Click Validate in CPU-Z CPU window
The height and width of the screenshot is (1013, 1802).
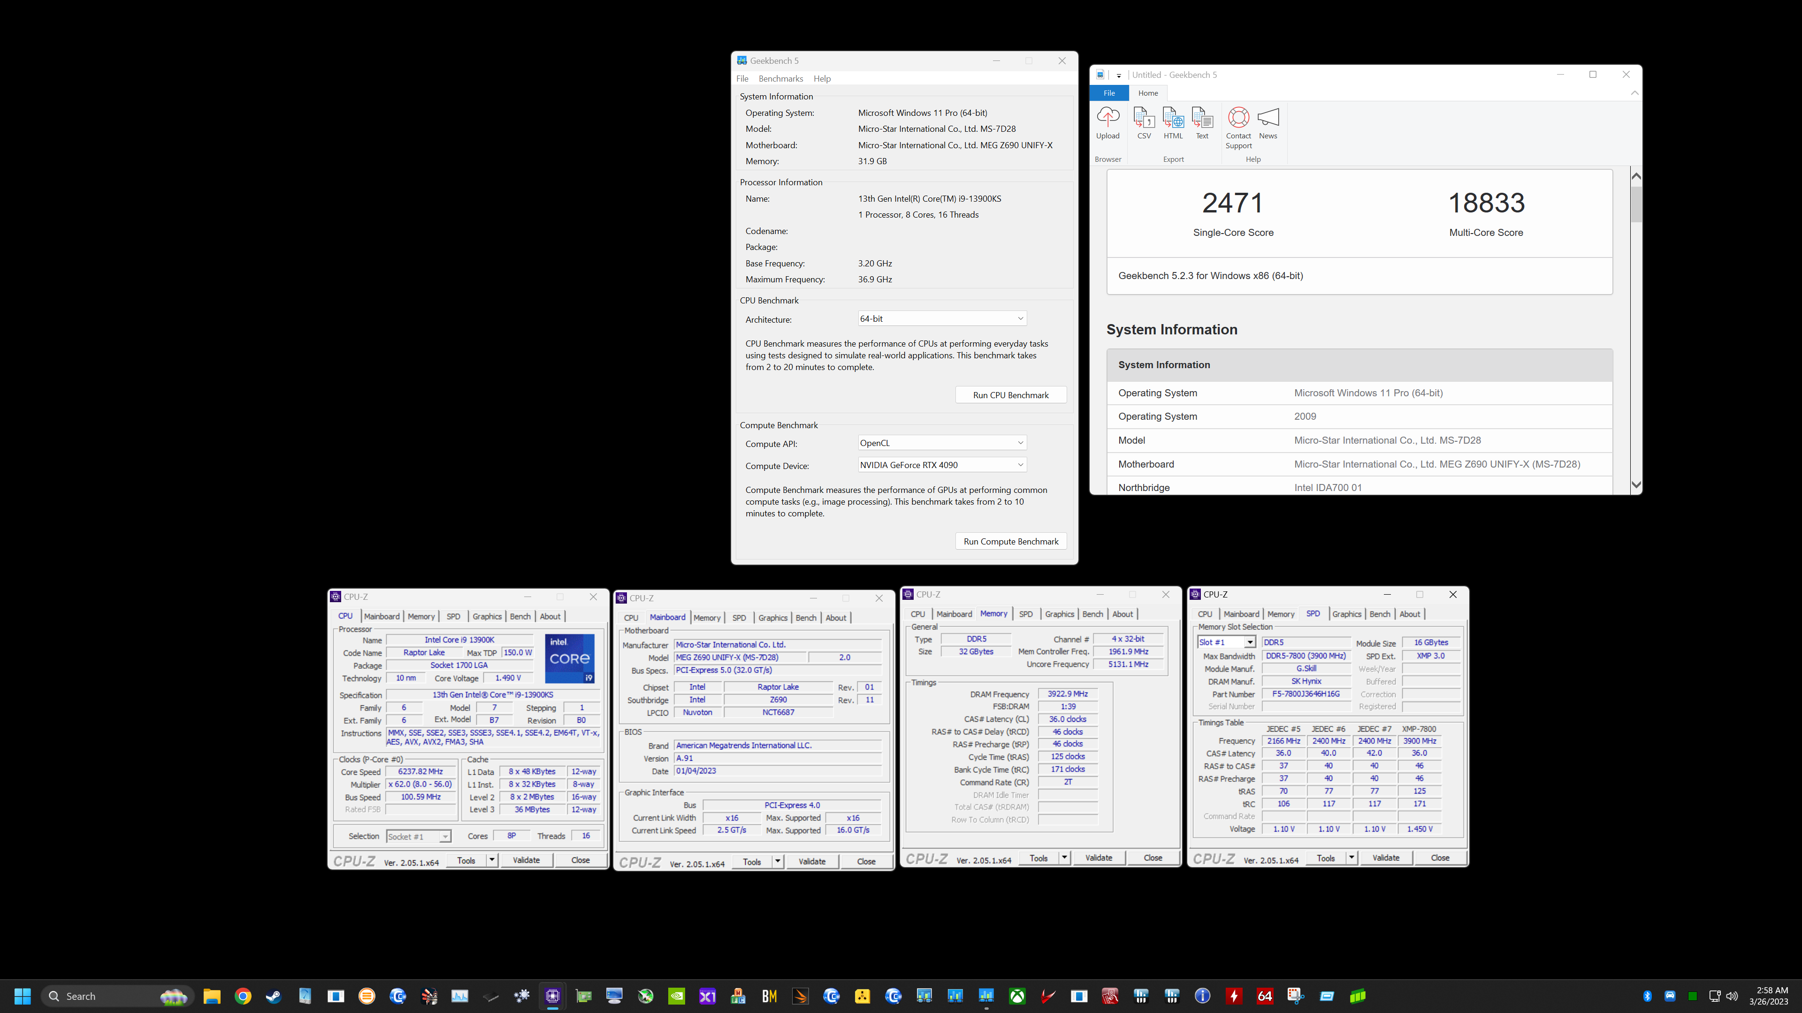pos(526,860)
